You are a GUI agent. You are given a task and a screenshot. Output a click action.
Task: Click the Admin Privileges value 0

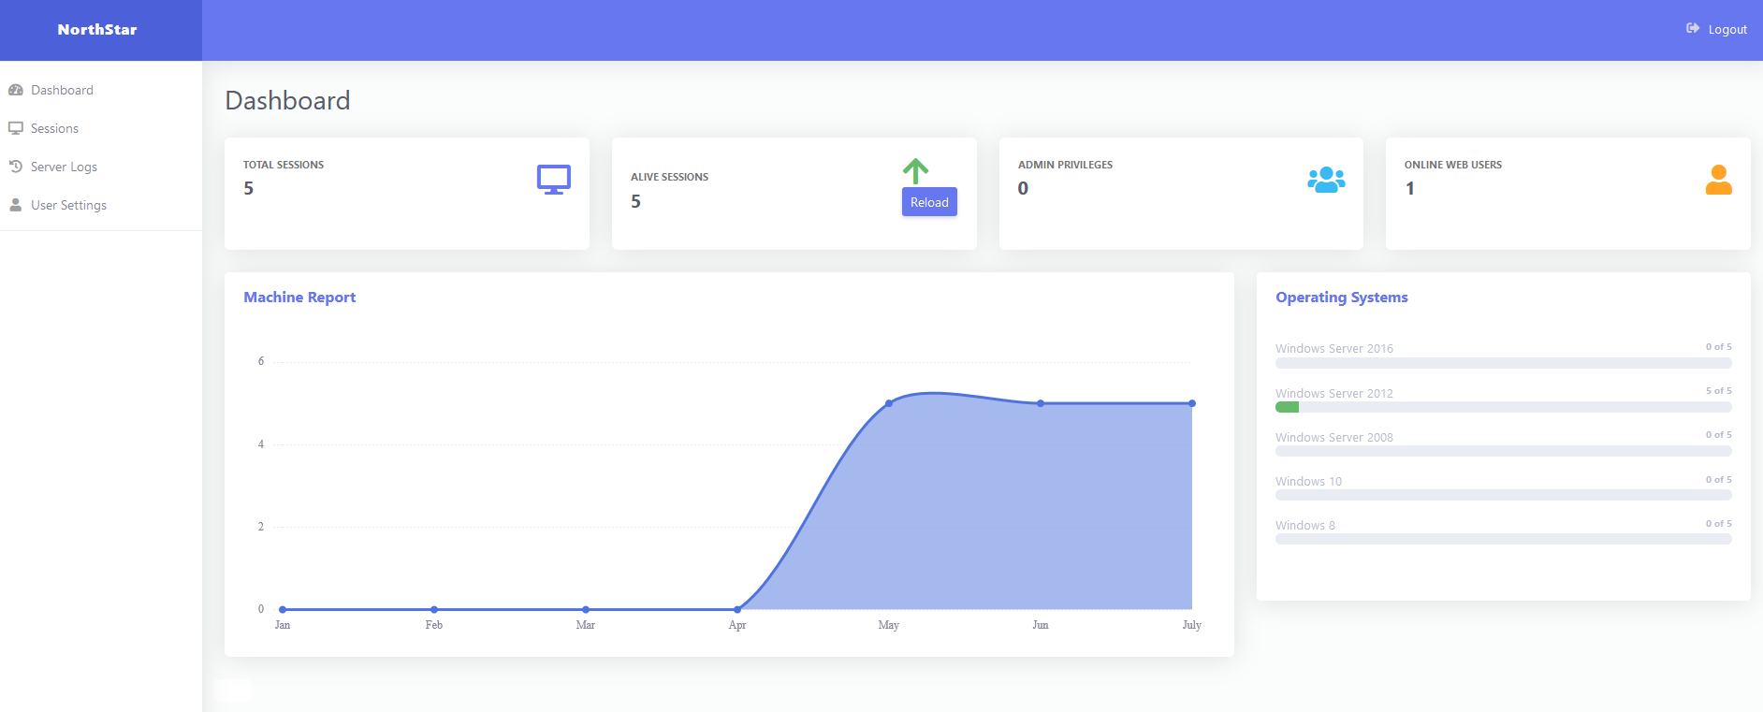point(1023,188)
